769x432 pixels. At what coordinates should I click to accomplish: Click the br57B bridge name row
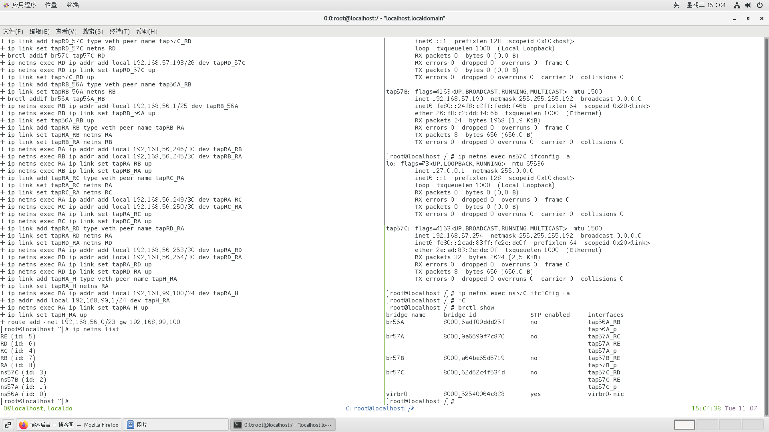click(395, 358)
